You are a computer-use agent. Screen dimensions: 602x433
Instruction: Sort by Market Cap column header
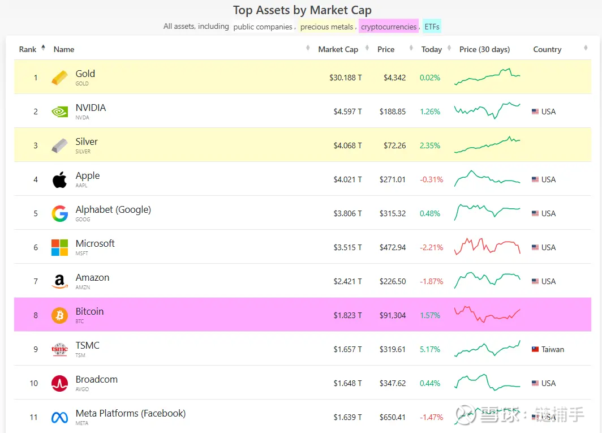pos(338,49)
